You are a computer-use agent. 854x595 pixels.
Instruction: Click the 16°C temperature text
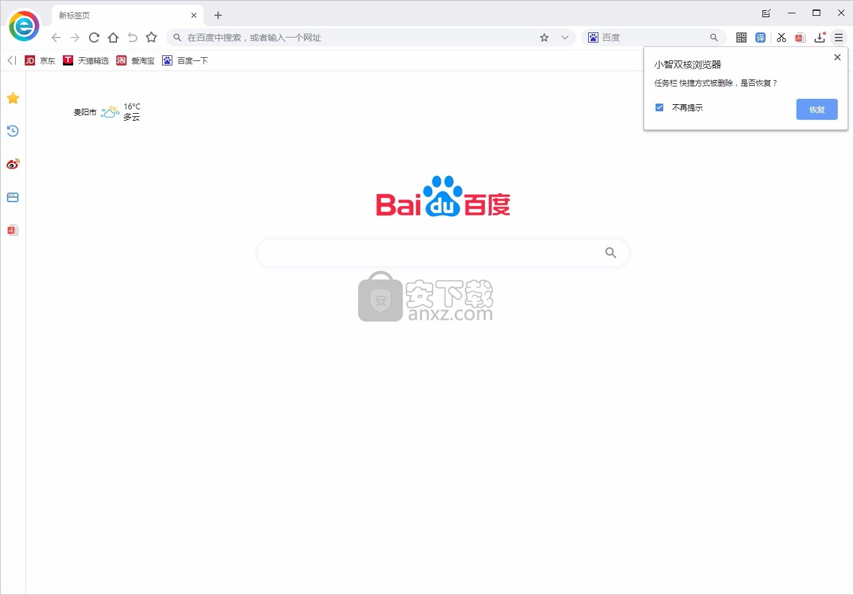[x=132, y=107]
